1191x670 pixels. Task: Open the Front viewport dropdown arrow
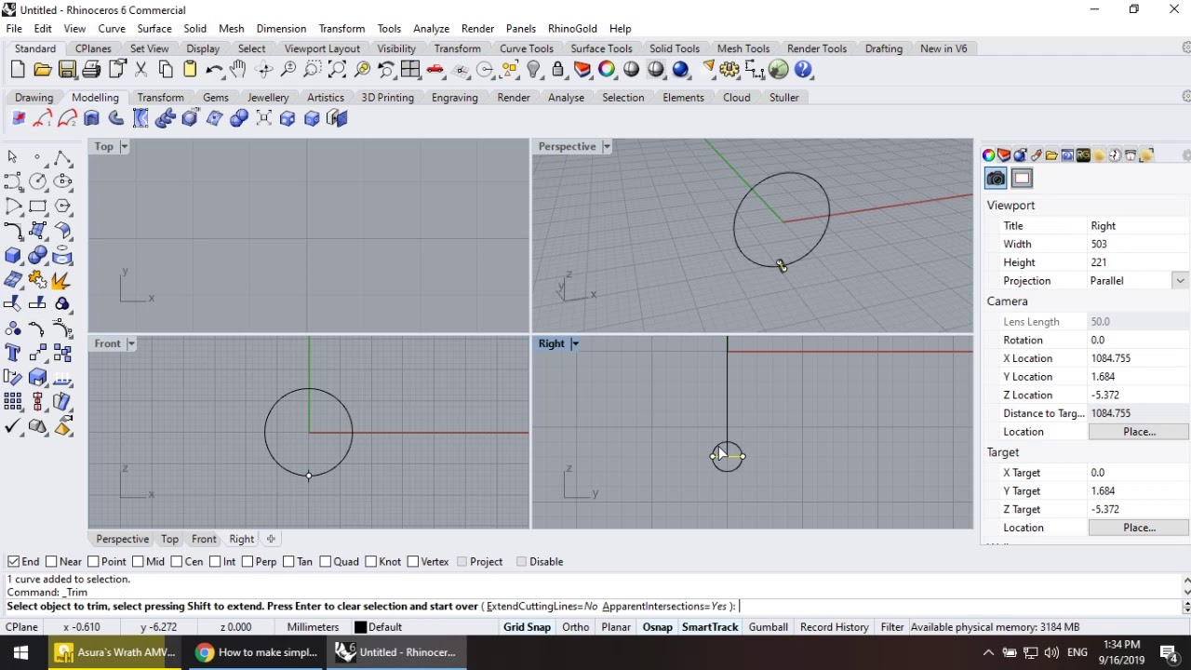(x=131, y=344)
